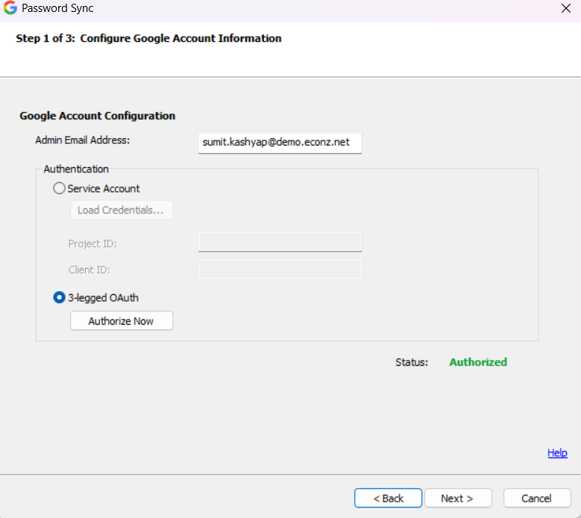The height and width of the screenshot is (518, 581).
Task: Click the 'Step 1 of 3' heading
Action: tap(148, 38)
